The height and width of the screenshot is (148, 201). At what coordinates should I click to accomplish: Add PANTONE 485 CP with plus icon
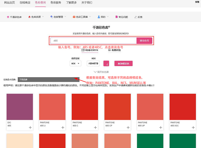[x=128, y=127]
